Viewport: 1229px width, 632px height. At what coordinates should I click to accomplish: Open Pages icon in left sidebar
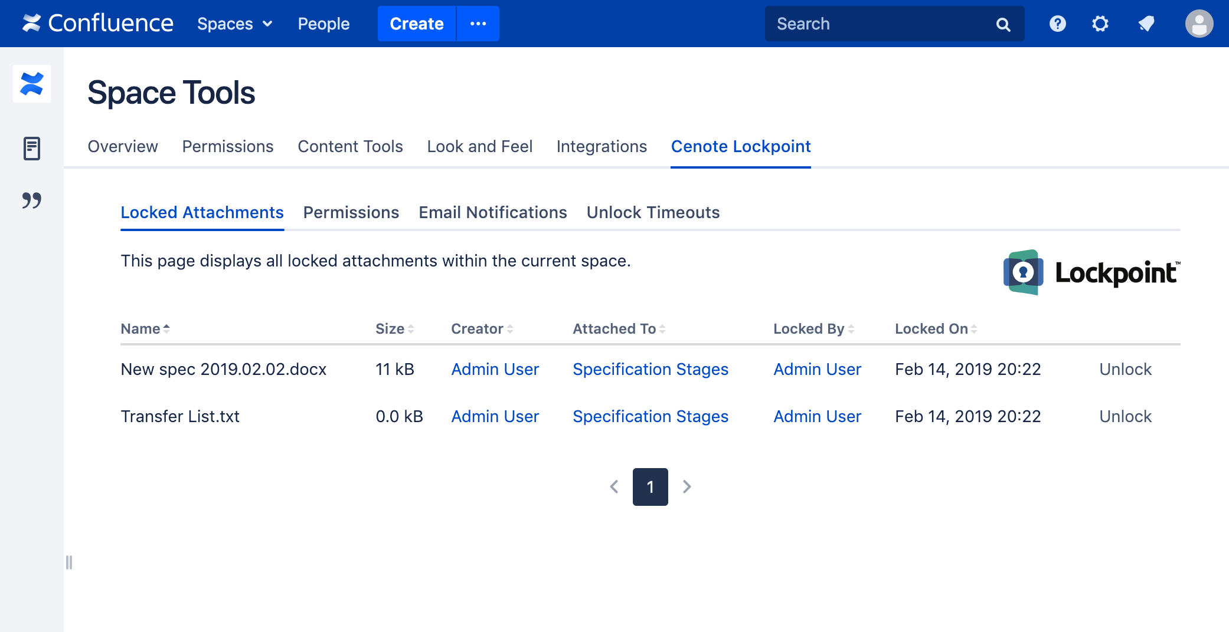32,149
